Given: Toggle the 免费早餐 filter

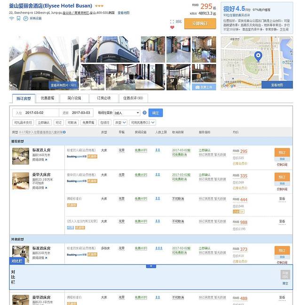Looking at the screenshot, I should click(88, 122).
